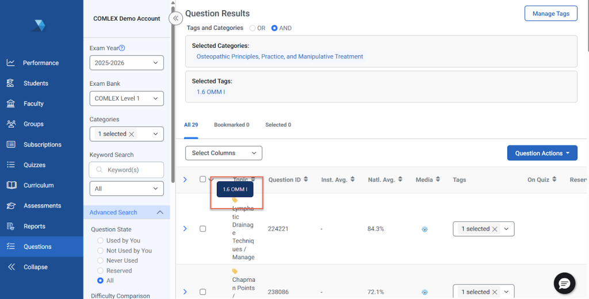
Task: Click the Assessments graduation cap icon
Action: pyautogui.click(x=11, y=206)
